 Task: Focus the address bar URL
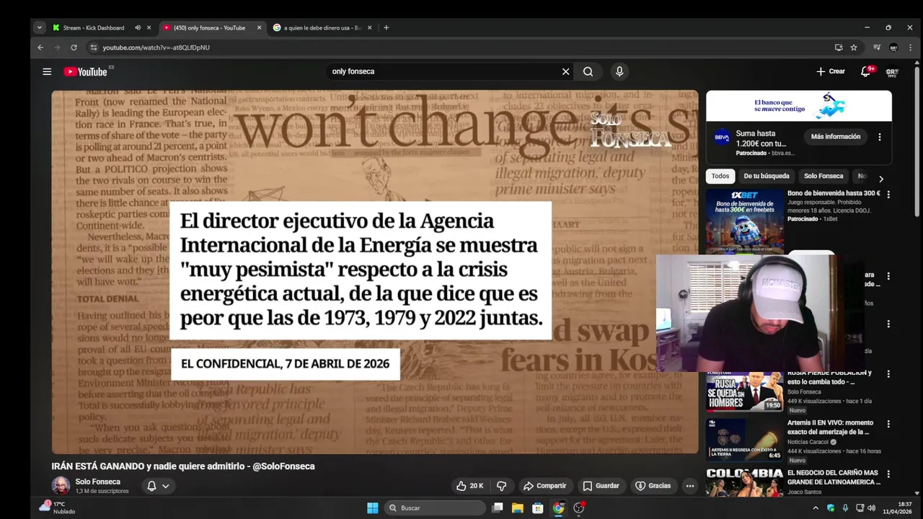[156, 48]
